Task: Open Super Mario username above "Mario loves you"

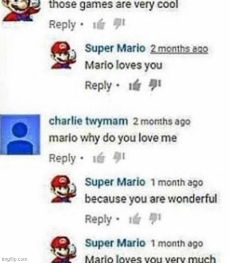Action: point(115,48)
